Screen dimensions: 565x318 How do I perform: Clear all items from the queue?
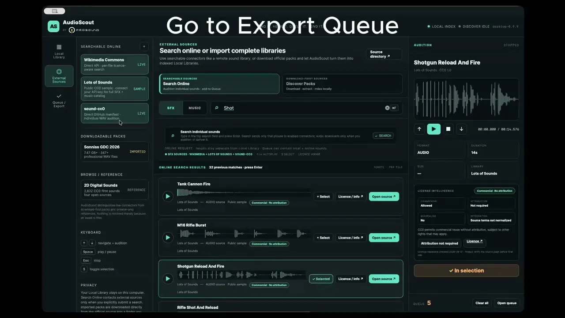pyautogui.click(x=482, y=303)
